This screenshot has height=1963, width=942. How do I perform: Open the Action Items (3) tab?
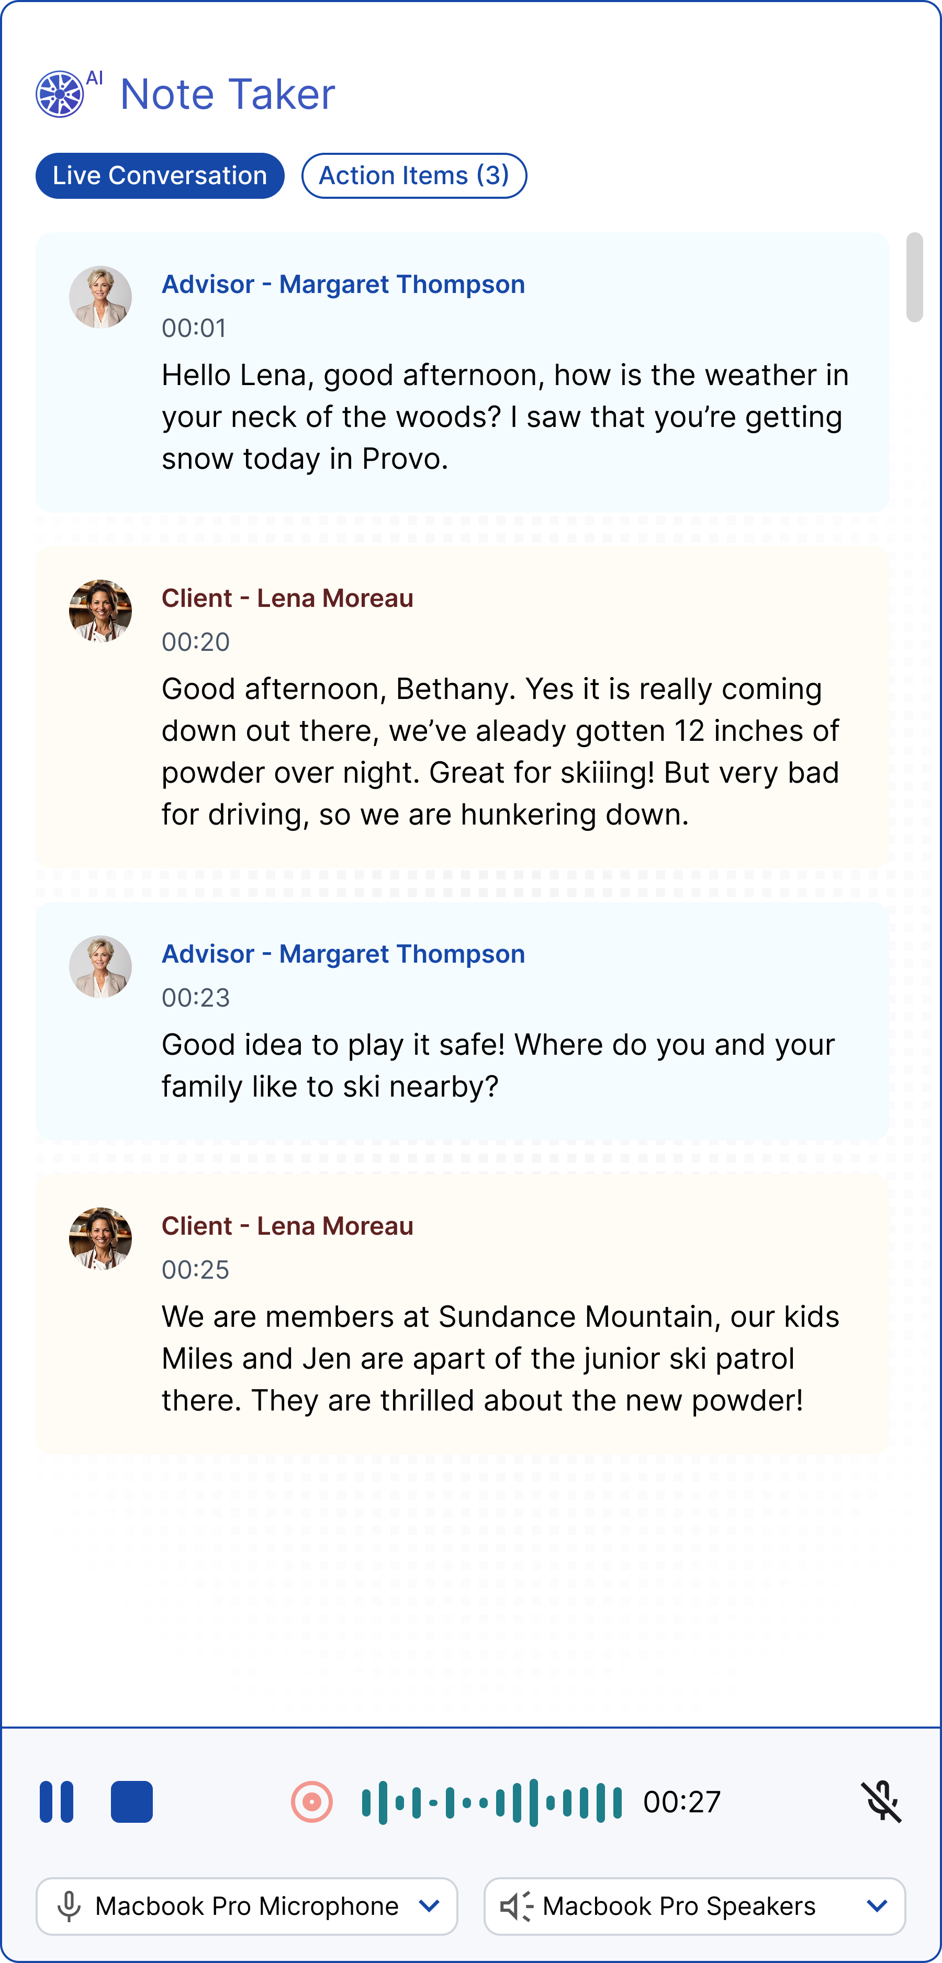click(x=414, y=175)
